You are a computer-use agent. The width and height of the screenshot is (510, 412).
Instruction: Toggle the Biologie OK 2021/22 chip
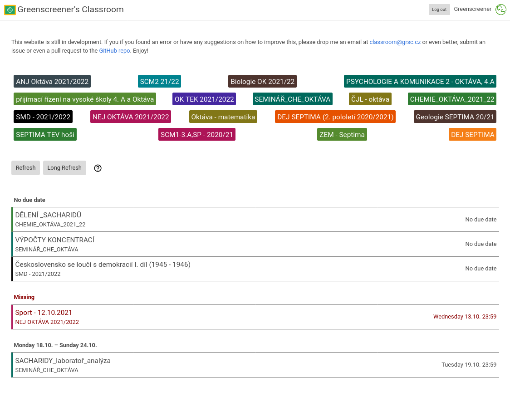coord(262,81)
